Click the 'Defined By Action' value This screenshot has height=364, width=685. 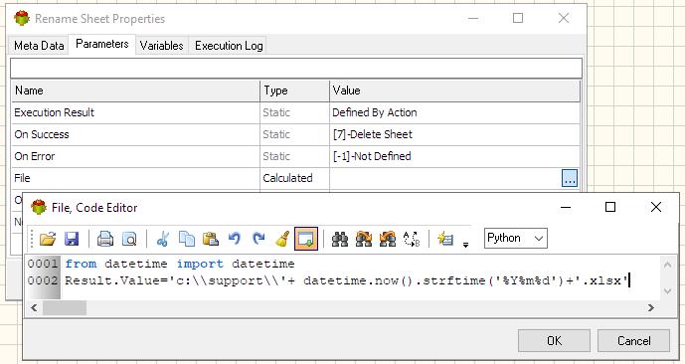coord(375,112)
